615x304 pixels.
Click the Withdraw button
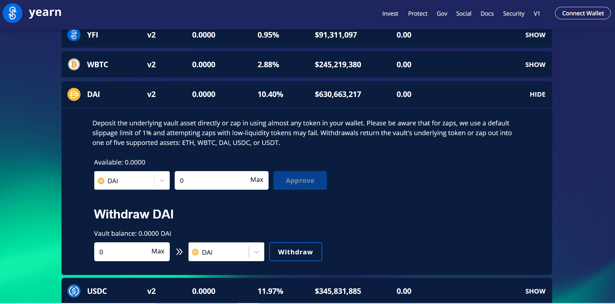(295, 252)
